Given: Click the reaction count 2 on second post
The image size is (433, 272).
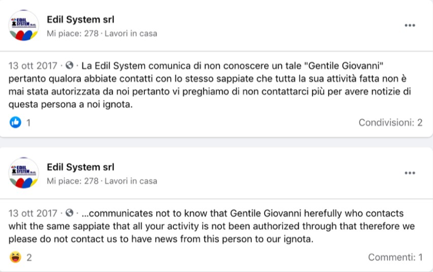Looking at the screenshot, I should [x=29, y=258].
